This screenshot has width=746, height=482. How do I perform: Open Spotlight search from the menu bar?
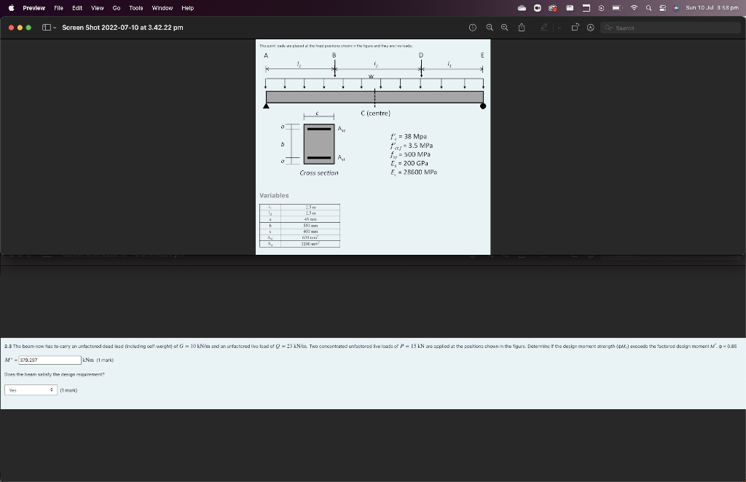coord(649,7)
